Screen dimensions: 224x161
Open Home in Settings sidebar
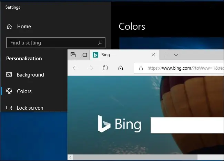pos(19,27)
